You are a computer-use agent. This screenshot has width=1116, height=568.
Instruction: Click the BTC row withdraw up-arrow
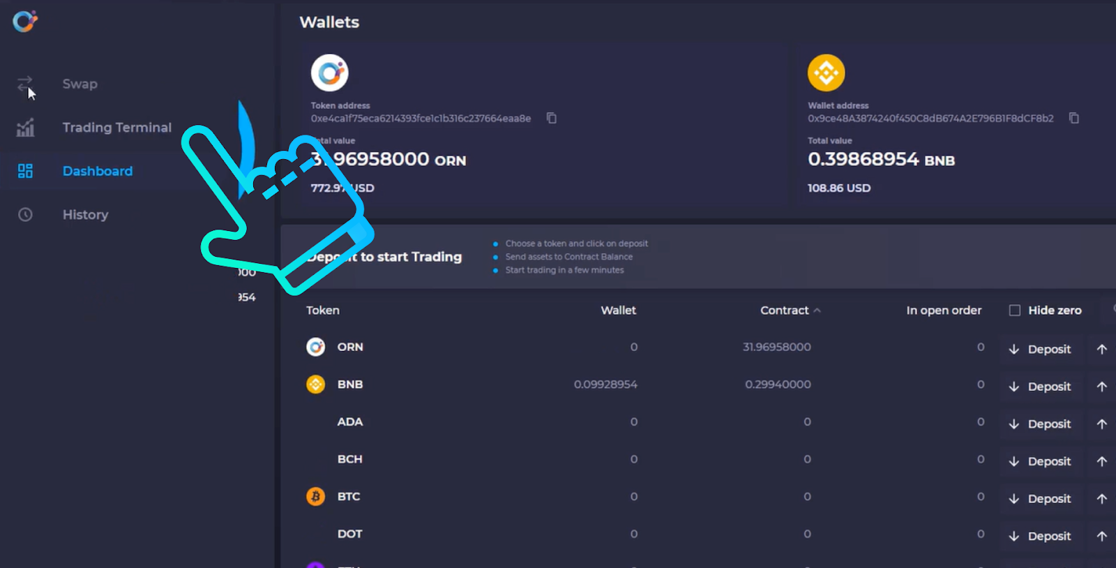pyautogui.click(x=1102, y=499)
